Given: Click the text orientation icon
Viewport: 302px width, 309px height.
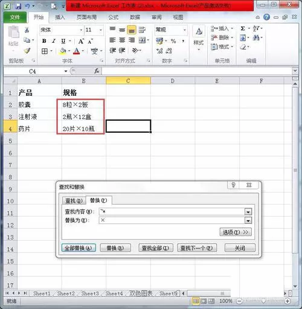Looking at the screenshot, I should [x=135, y=51].
